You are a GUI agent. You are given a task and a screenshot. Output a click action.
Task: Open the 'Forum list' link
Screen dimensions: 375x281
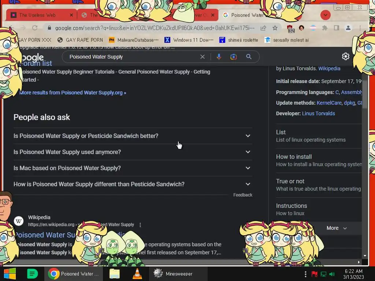36,63
